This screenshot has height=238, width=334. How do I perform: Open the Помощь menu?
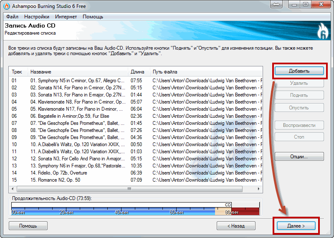(x=93, y=17)
